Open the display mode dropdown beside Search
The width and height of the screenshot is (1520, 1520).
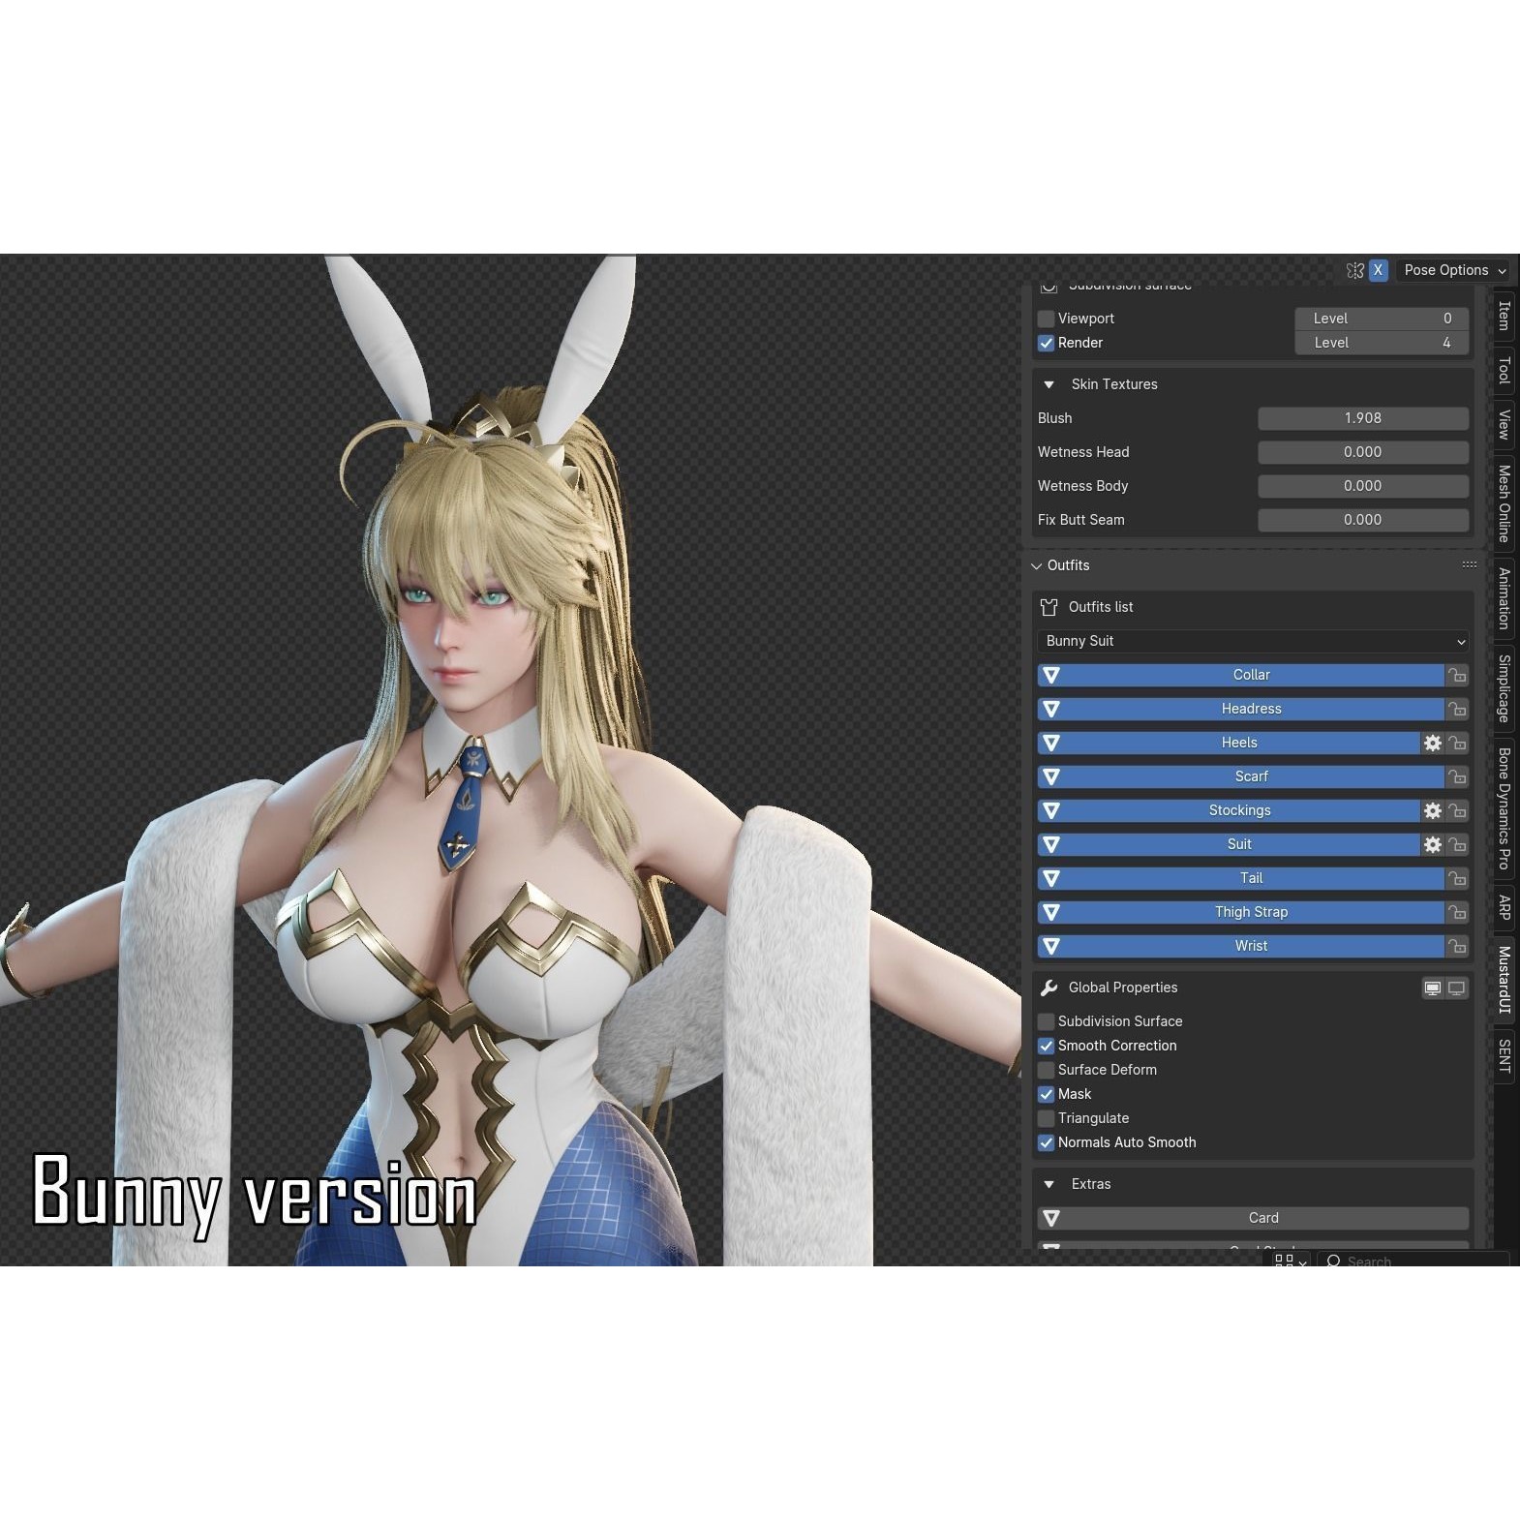click(x=1292, y=1261)
